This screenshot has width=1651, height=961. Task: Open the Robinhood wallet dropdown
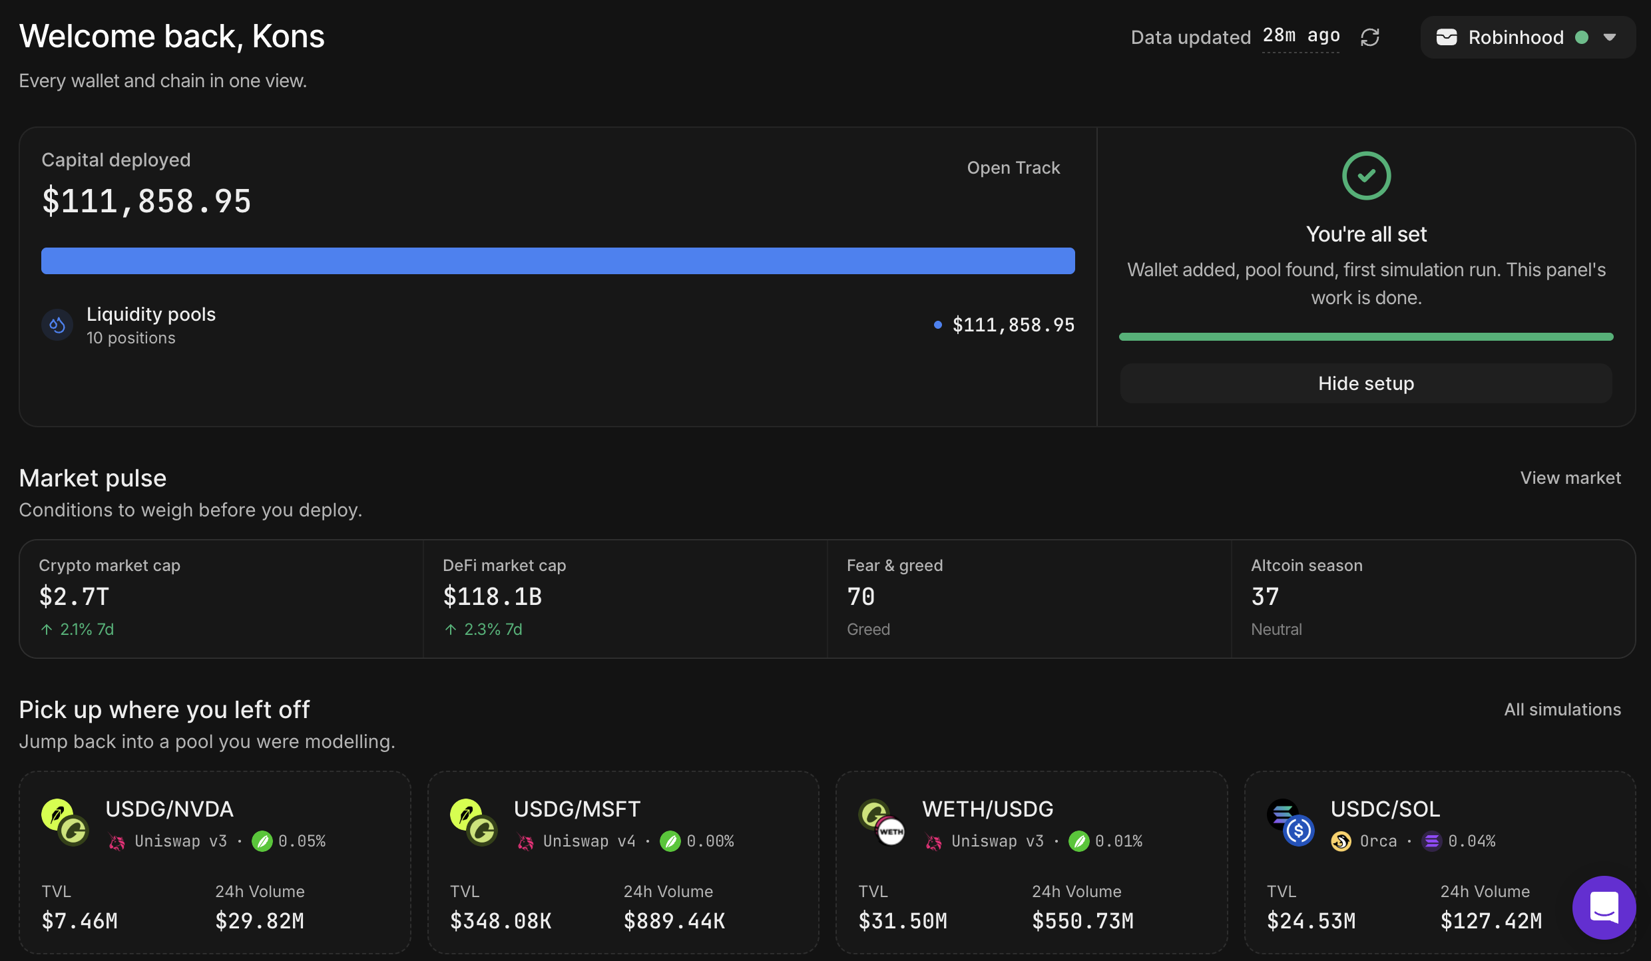[1528, 37]
